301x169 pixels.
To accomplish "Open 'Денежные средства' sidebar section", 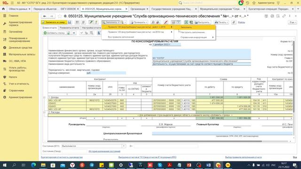I will tap(20, 47).
